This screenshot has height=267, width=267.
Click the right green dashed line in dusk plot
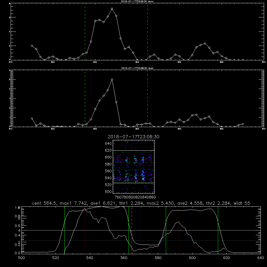(x=147, y=99)
